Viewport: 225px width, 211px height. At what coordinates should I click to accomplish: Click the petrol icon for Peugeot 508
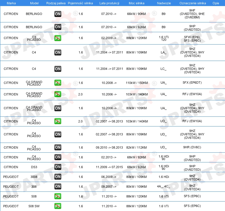click(58, 196)
